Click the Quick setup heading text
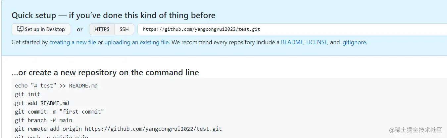This screenshot has width=447, height=138. click(114, 15)
